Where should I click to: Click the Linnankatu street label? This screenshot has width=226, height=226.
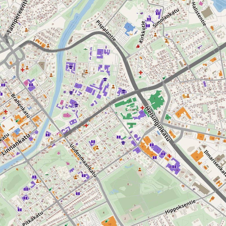click(16, 144)
